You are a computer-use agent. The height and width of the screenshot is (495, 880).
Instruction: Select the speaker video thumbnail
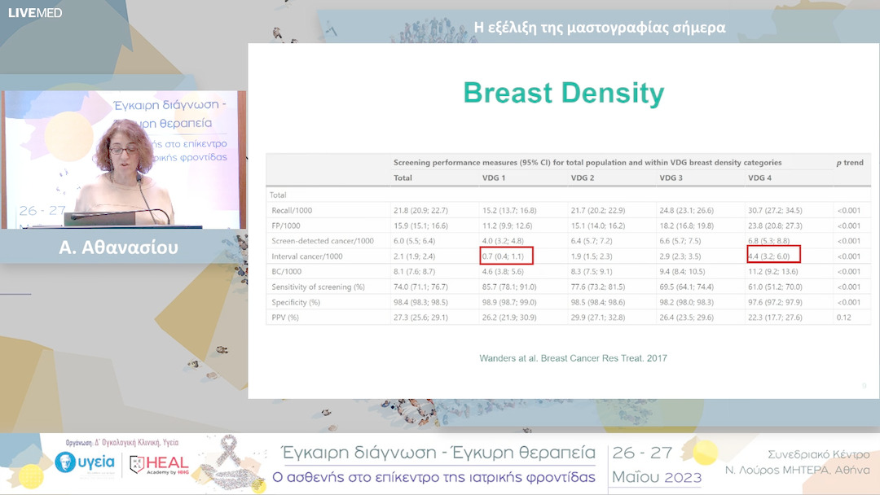point(124,160)
